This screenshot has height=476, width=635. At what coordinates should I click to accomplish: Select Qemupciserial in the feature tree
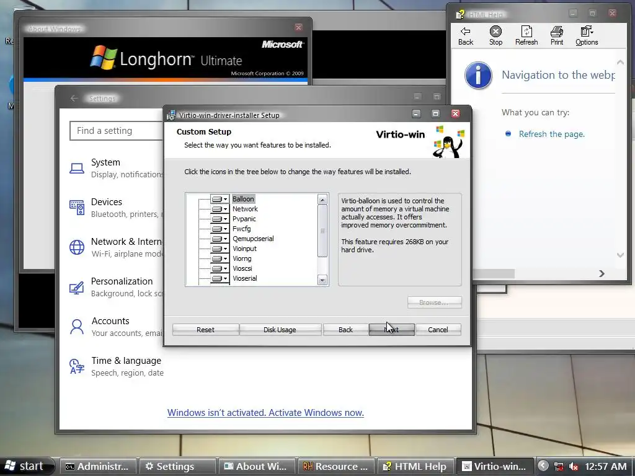pos(253,239)
